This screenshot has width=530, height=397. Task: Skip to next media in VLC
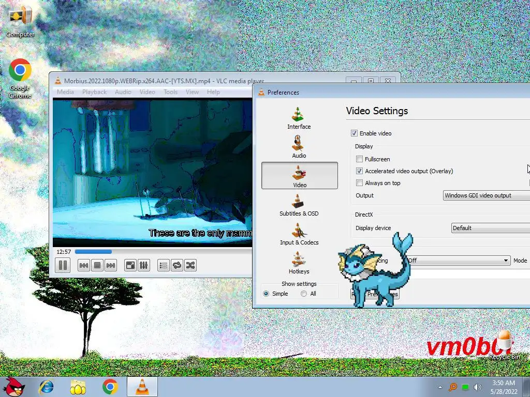[x=111, y=265]
